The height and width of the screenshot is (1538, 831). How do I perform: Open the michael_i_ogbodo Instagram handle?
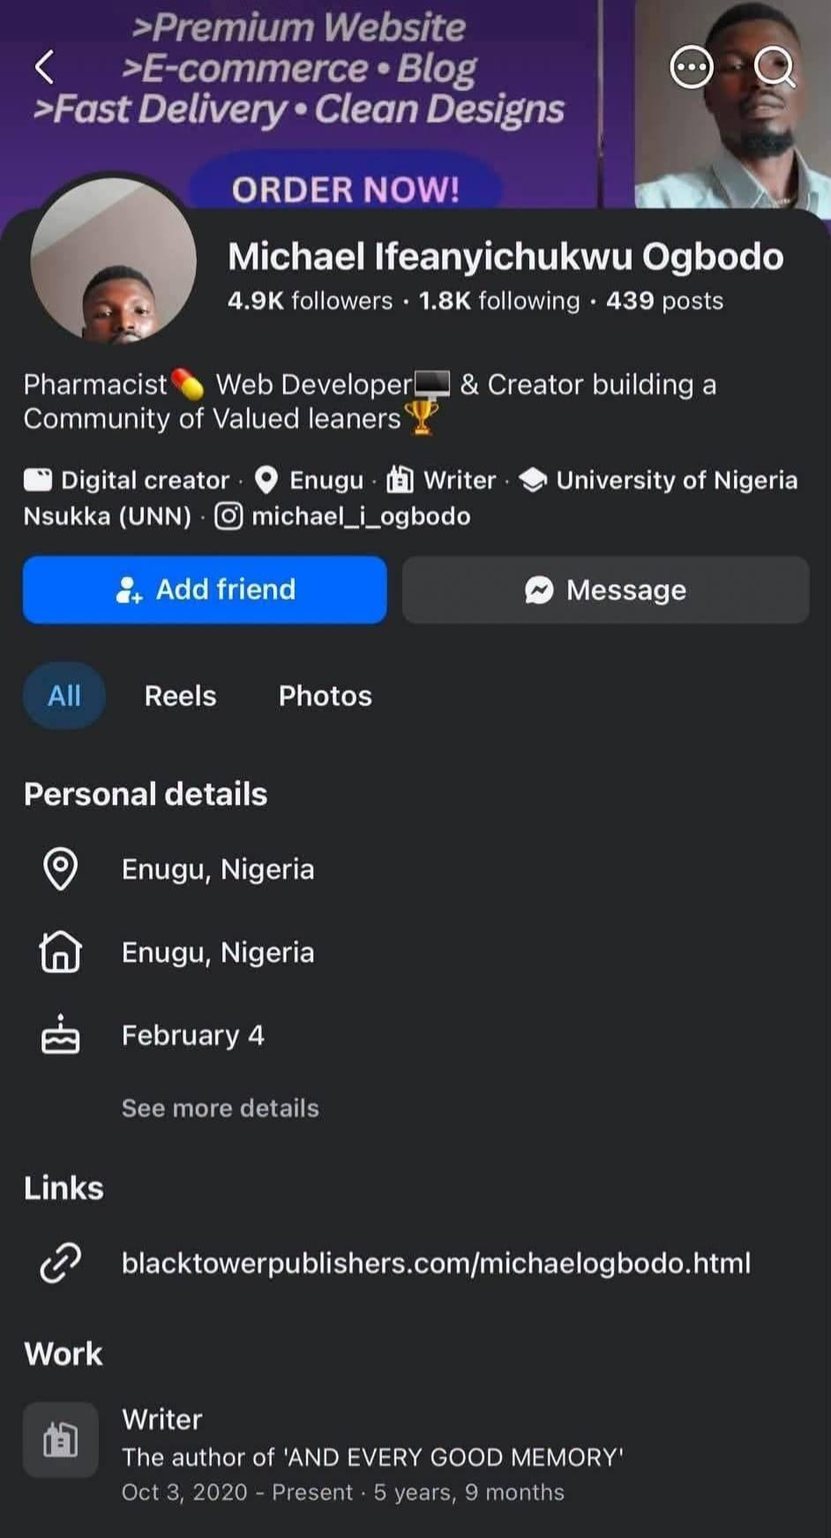[361, 516]
